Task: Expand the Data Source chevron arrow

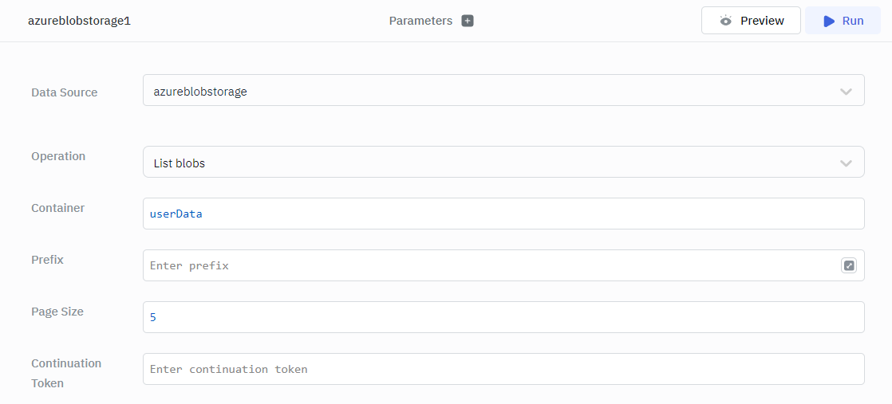Action: click(x=846, y=92)
